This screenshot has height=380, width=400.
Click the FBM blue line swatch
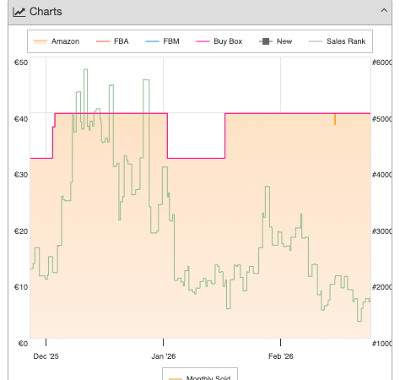[x=152, y=41]
